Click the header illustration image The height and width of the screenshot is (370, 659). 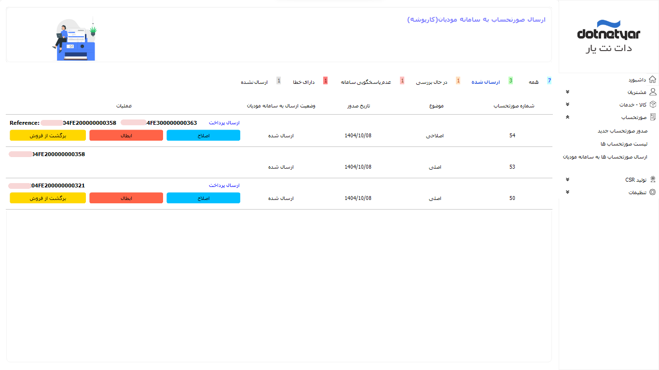[74, 40]
